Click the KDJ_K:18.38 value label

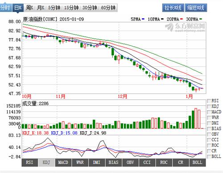tap(35, 133)
